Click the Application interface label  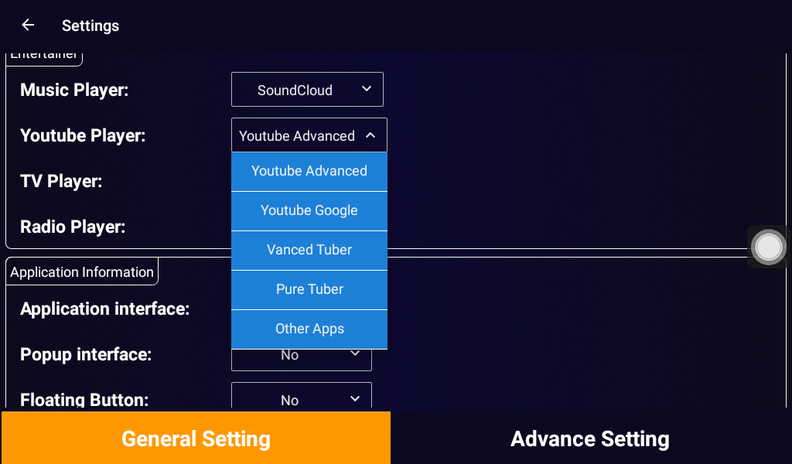[x=105, y=309]
